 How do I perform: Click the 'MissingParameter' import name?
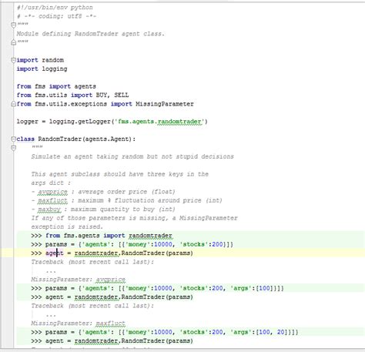pyautogui.click(x=165, y=104)
